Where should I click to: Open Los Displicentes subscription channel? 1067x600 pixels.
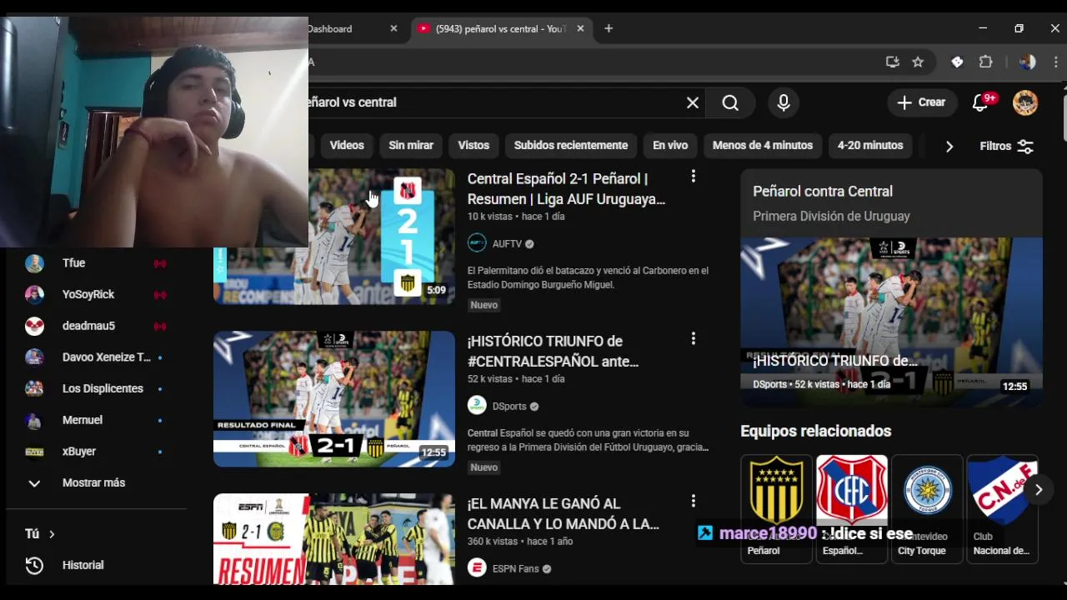coord(96,388)
